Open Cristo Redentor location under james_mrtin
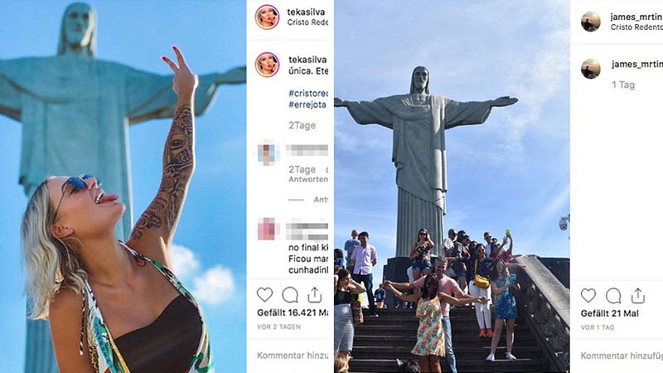The image size is (663, 373). [636, 27]
